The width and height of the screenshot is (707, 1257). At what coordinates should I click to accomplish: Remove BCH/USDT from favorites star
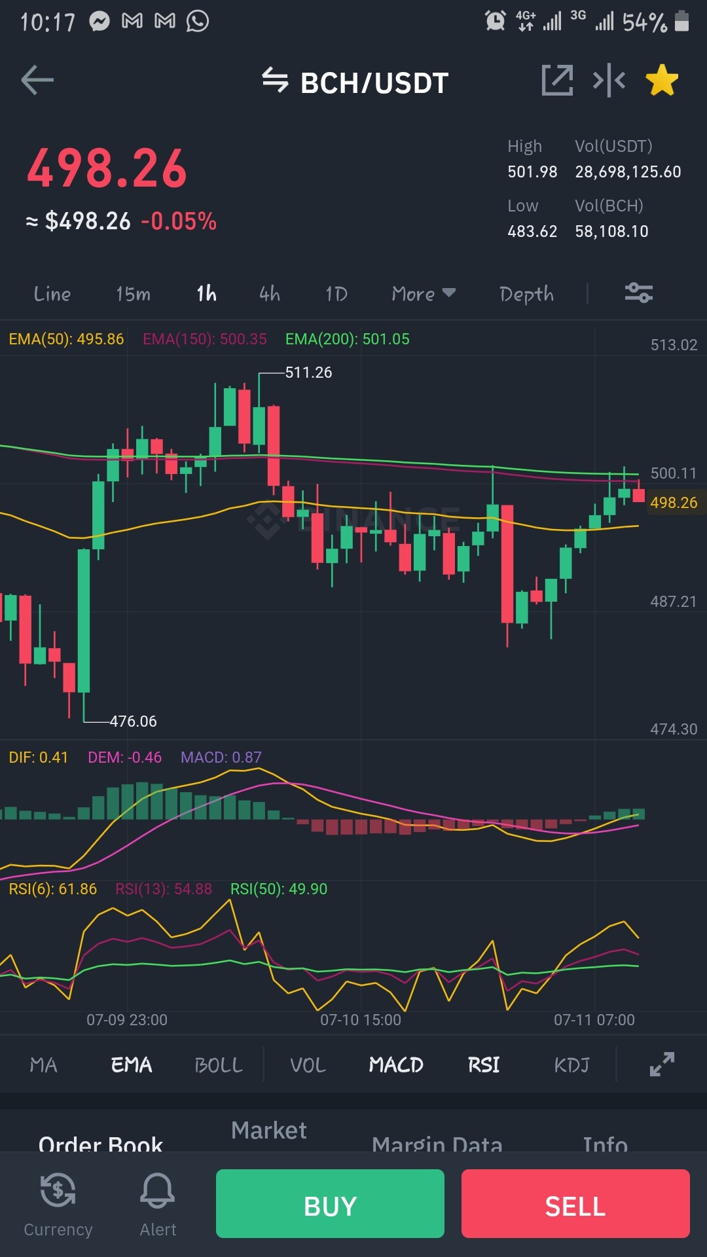pos(662,81)
